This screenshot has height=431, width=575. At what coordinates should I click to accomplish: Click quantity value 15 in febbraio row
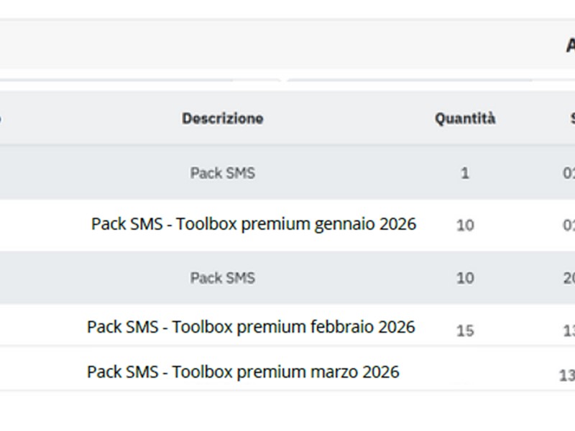[x=464, y=331]
